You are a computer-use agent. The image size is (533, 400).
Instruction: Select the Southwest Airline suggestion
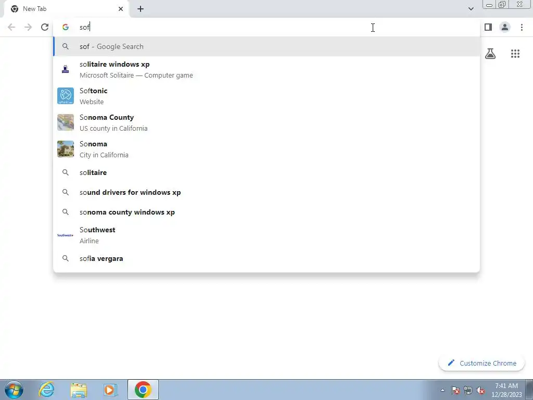pos(266,235)
